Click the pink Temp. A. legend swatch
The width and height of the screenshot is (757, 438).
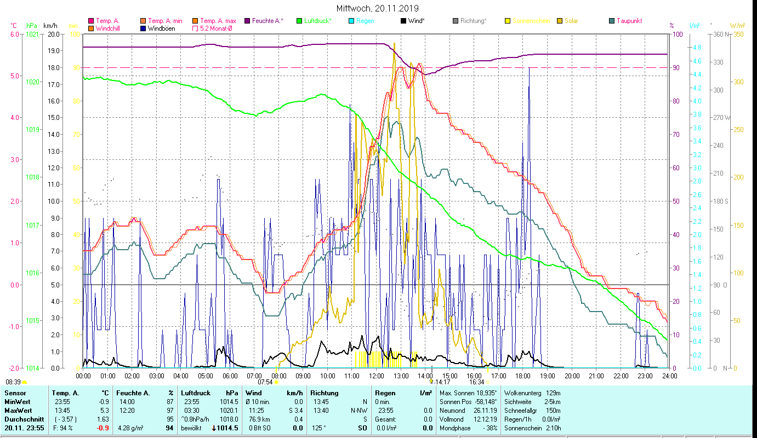pos(91,21)
